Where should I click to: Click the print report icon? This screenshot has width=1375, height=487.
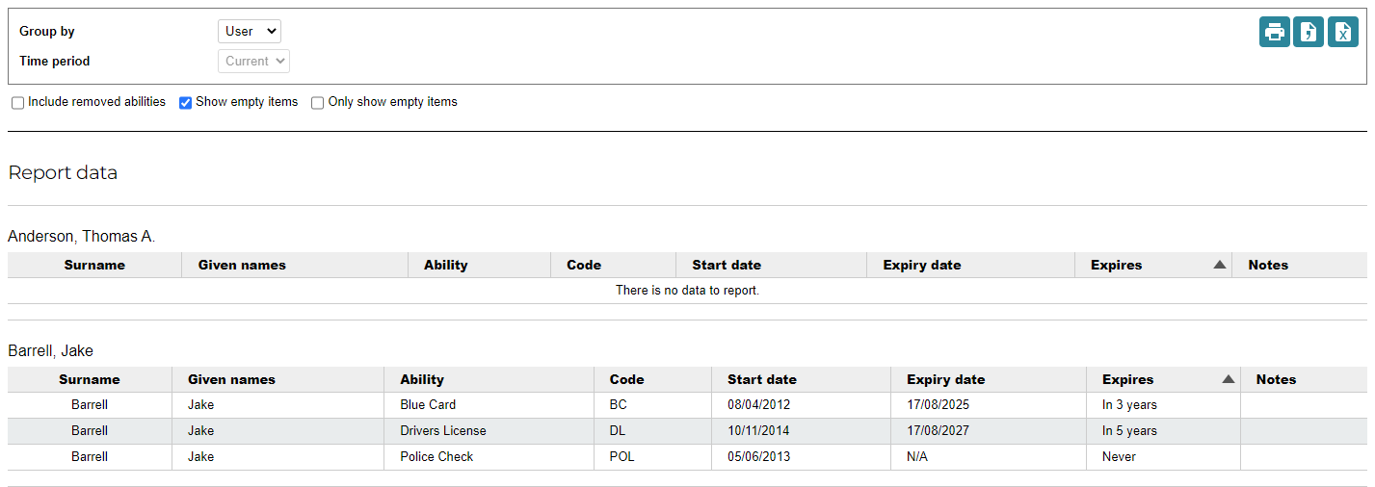click(x=1275, y=32)
